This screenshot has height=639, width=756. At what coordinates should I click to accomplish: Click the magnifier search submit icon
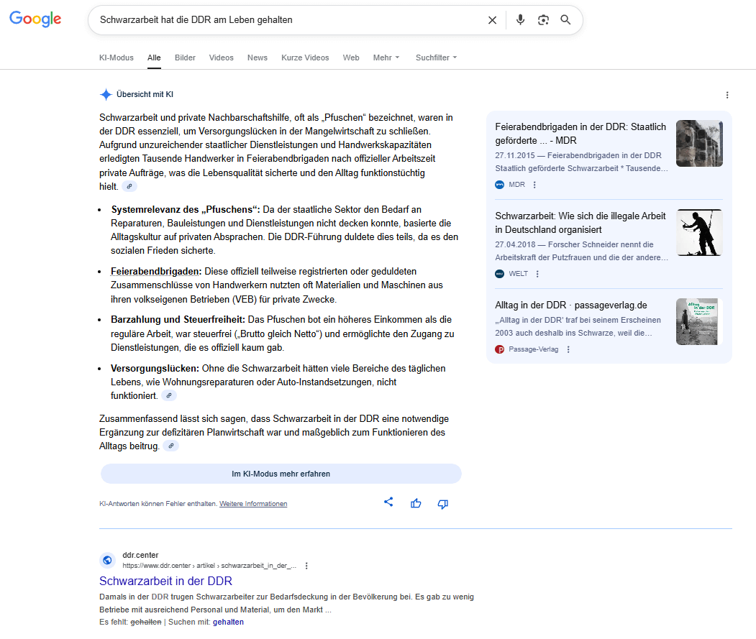coord(565,20)
